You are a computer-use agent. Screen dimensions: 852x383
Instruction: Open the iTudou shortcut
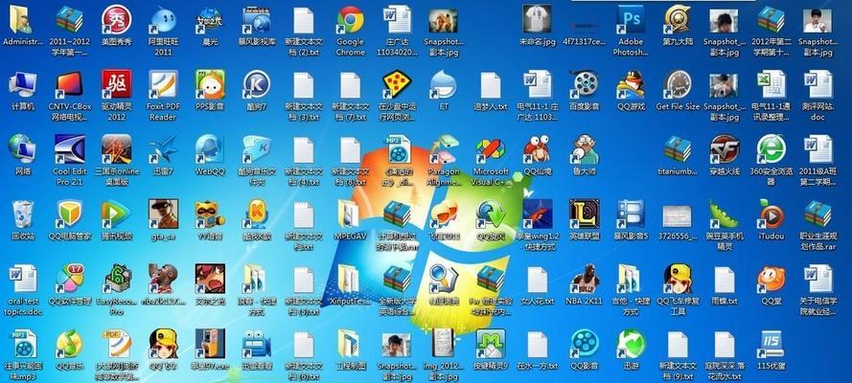[771, 214]
